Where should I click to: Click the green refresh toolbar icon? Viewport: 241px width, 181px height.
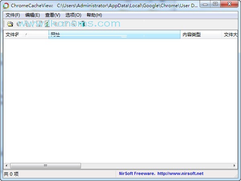(x=47, y=24)
